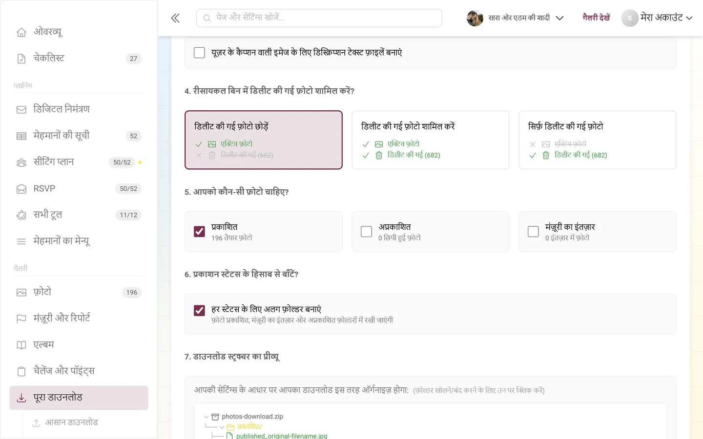Viewport: 703px width, 439px height.
Task: Click the मेहमानों की सूची table icon
Action: (21, 136)
